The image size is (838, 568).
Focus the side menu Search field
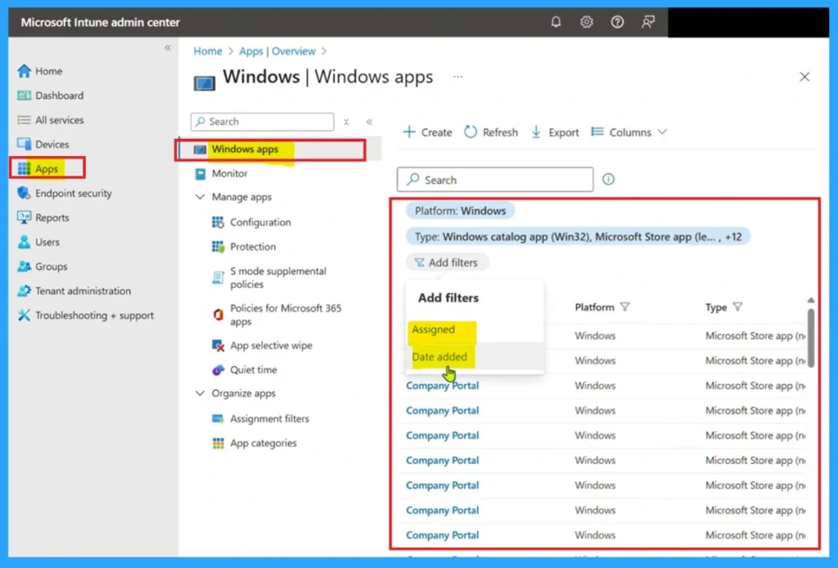coord(262,122)
